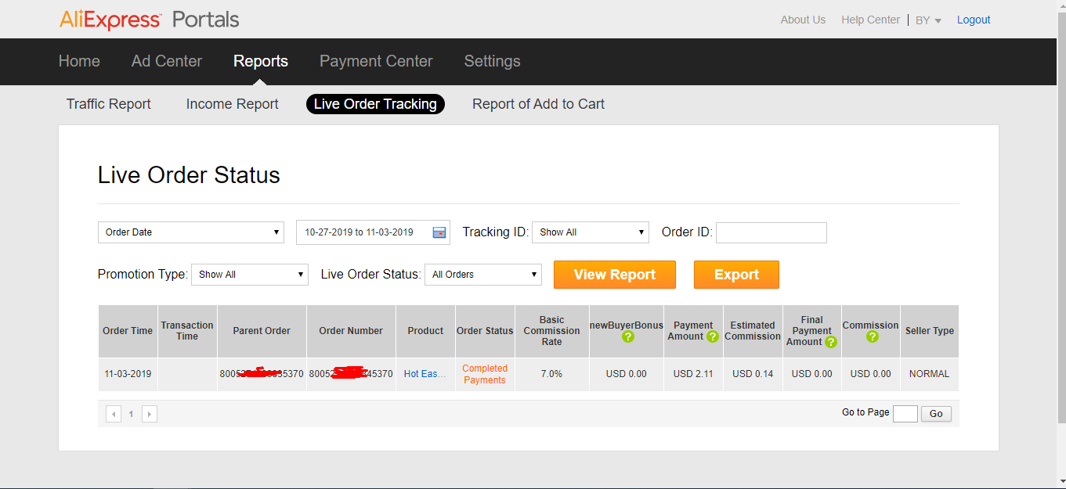
Task: Click Commission column help question mark icon
Action: pyautogui.click(x=872, y=336)
